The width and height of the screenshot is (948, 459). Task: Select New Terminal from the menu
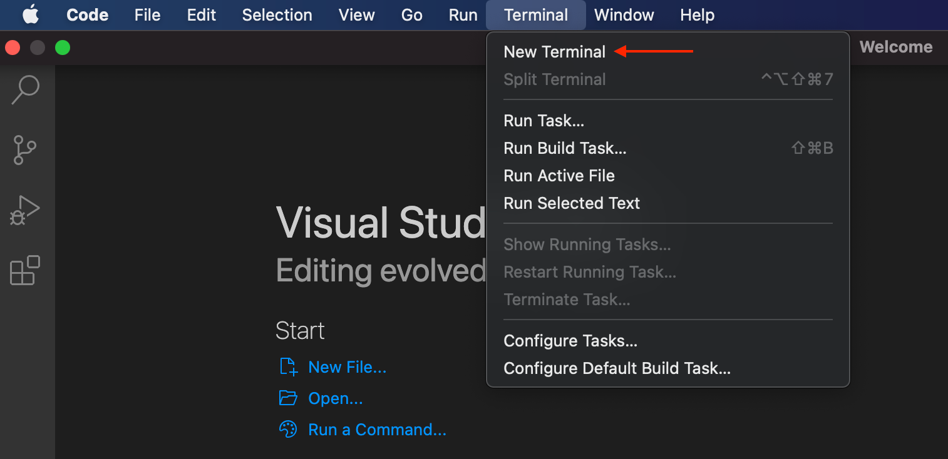pos(554,52)
